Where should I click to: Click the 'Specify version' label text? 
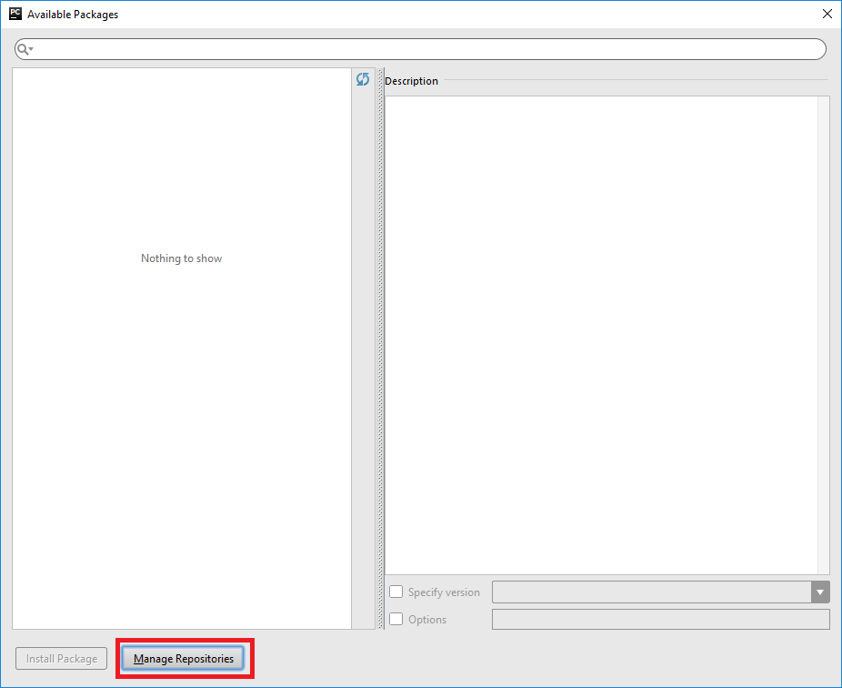(x=444, y=592)
